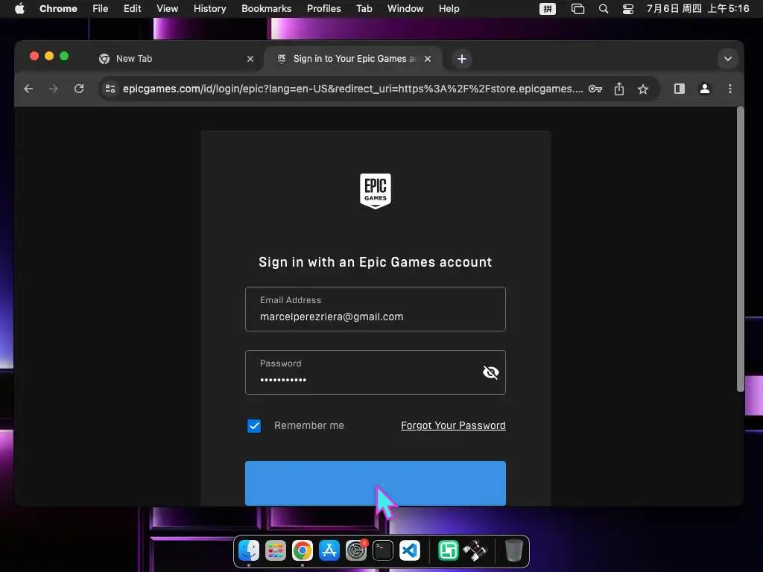Viewport: 763px width, 572px height.
Task: Open the Profiles menu
Action: click(x=323, y=9)
